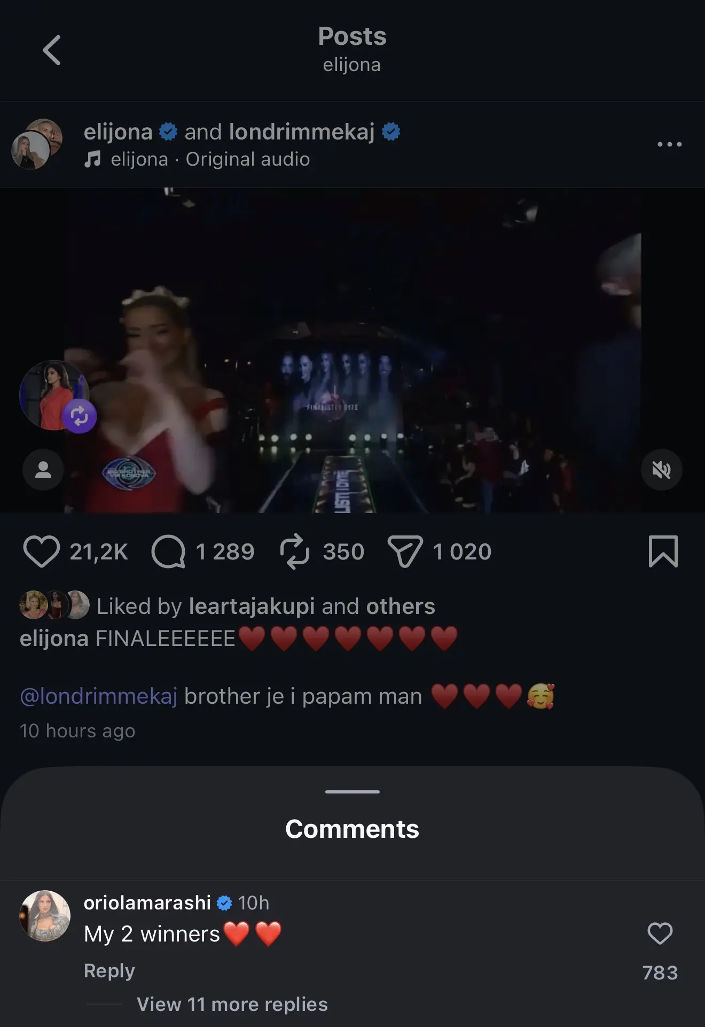Repost using the arrows icon beside 350
Viewport: 705px width, 1027px height.
[x=294, y=551]
